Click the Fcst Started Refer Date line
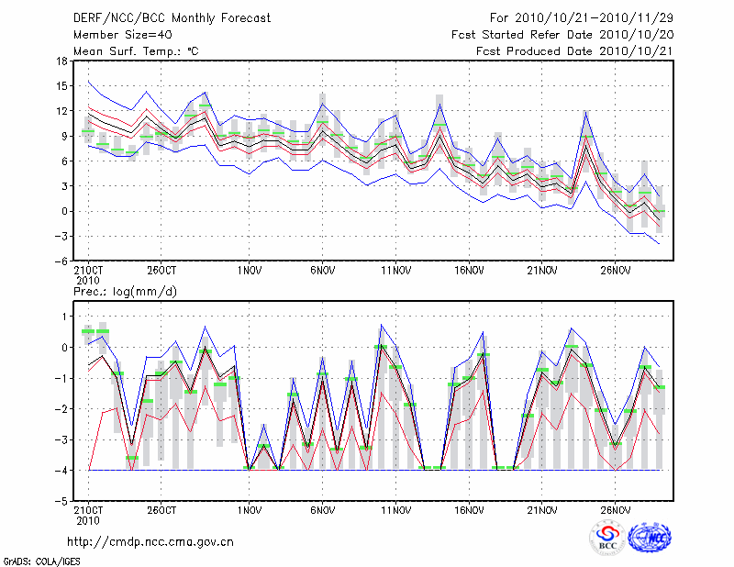Viewport: 734px width, 567px height. [562, 35]
